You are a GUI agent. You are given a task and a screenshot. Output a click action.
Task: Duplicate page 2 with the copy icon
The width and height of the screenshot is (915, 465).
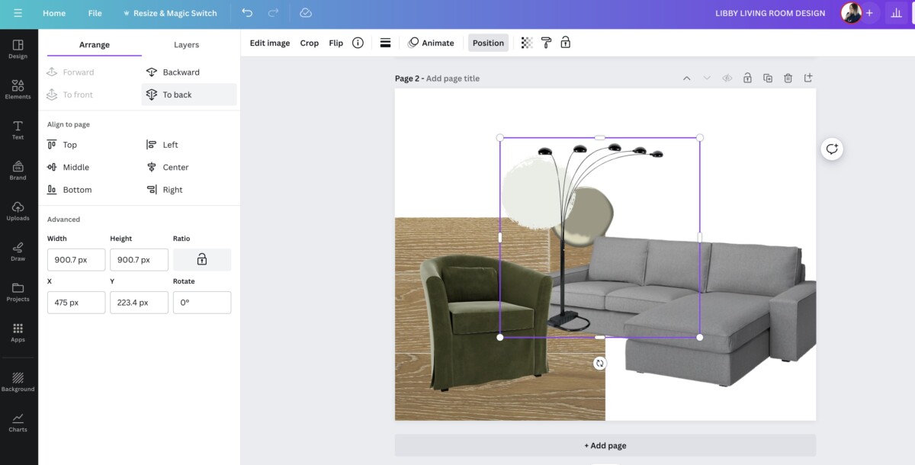pyautogui.click(x=768, y=78)
